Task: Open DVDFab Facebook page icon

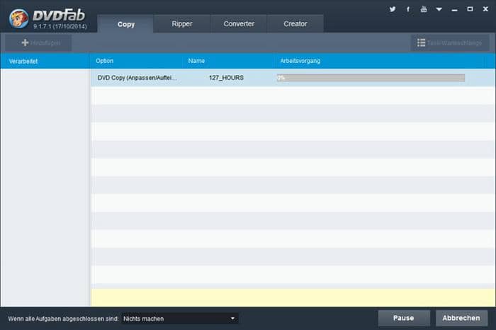Action: [x=408, y=9]
